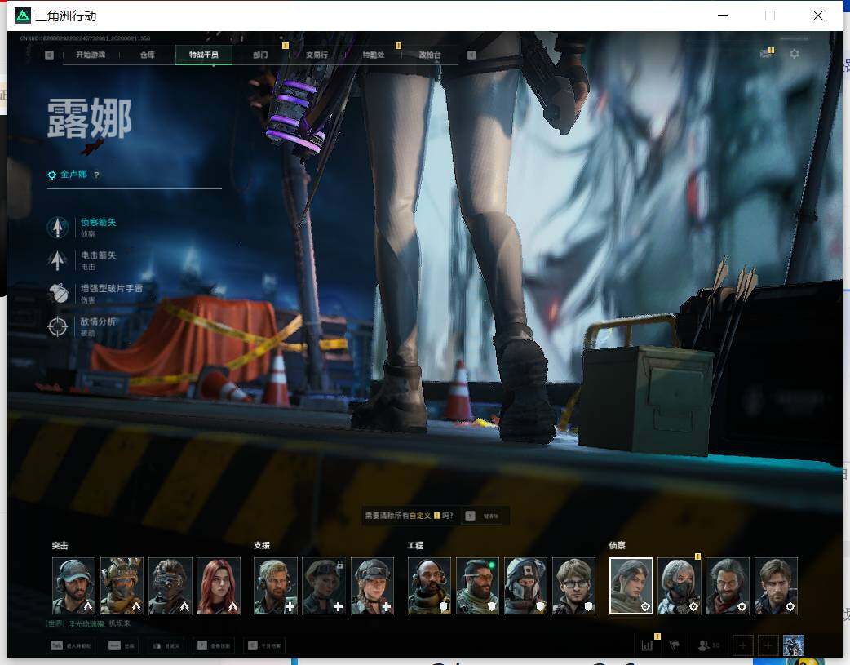This screenshot has width=850, height=665.
Task: Select first 工程 operator with headset
Action: 429,586
